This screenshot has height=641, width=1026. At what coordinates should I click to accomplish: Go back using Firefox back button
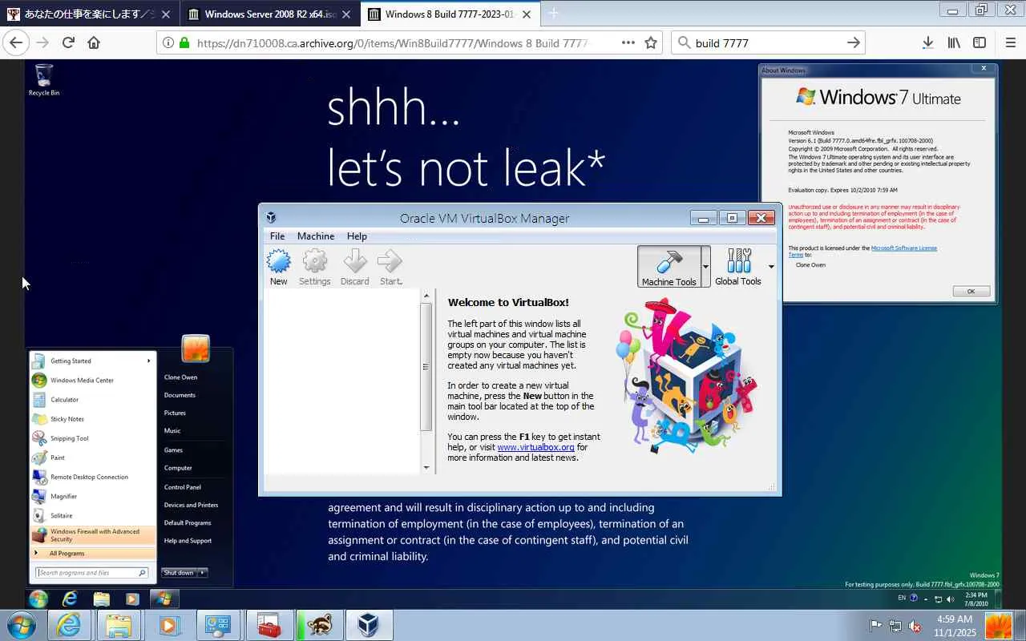pyautogui.click(x=16, y=42)
